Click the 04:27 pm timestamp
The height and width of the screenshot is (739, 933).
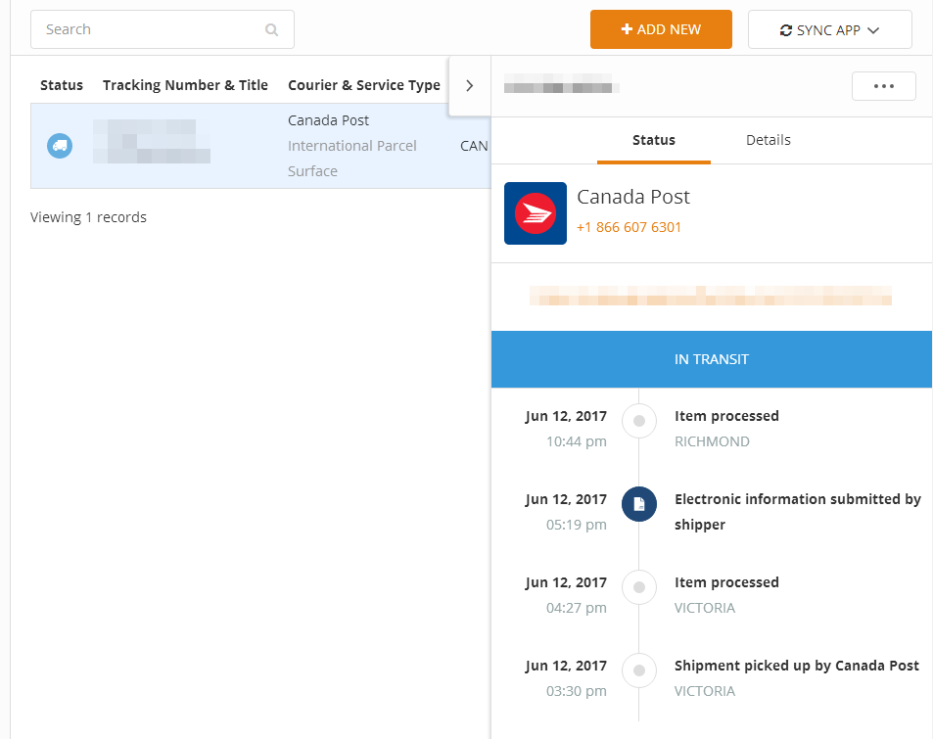click(x=576, y=608)
